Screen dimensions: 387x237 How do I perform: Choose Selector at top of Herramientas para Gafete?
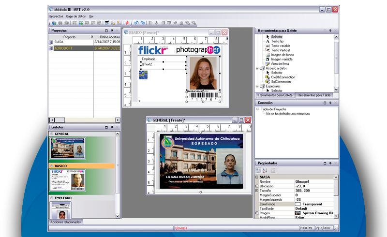pos(277,37)
